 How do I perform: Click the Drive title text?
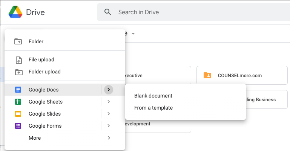click(35, 12)
